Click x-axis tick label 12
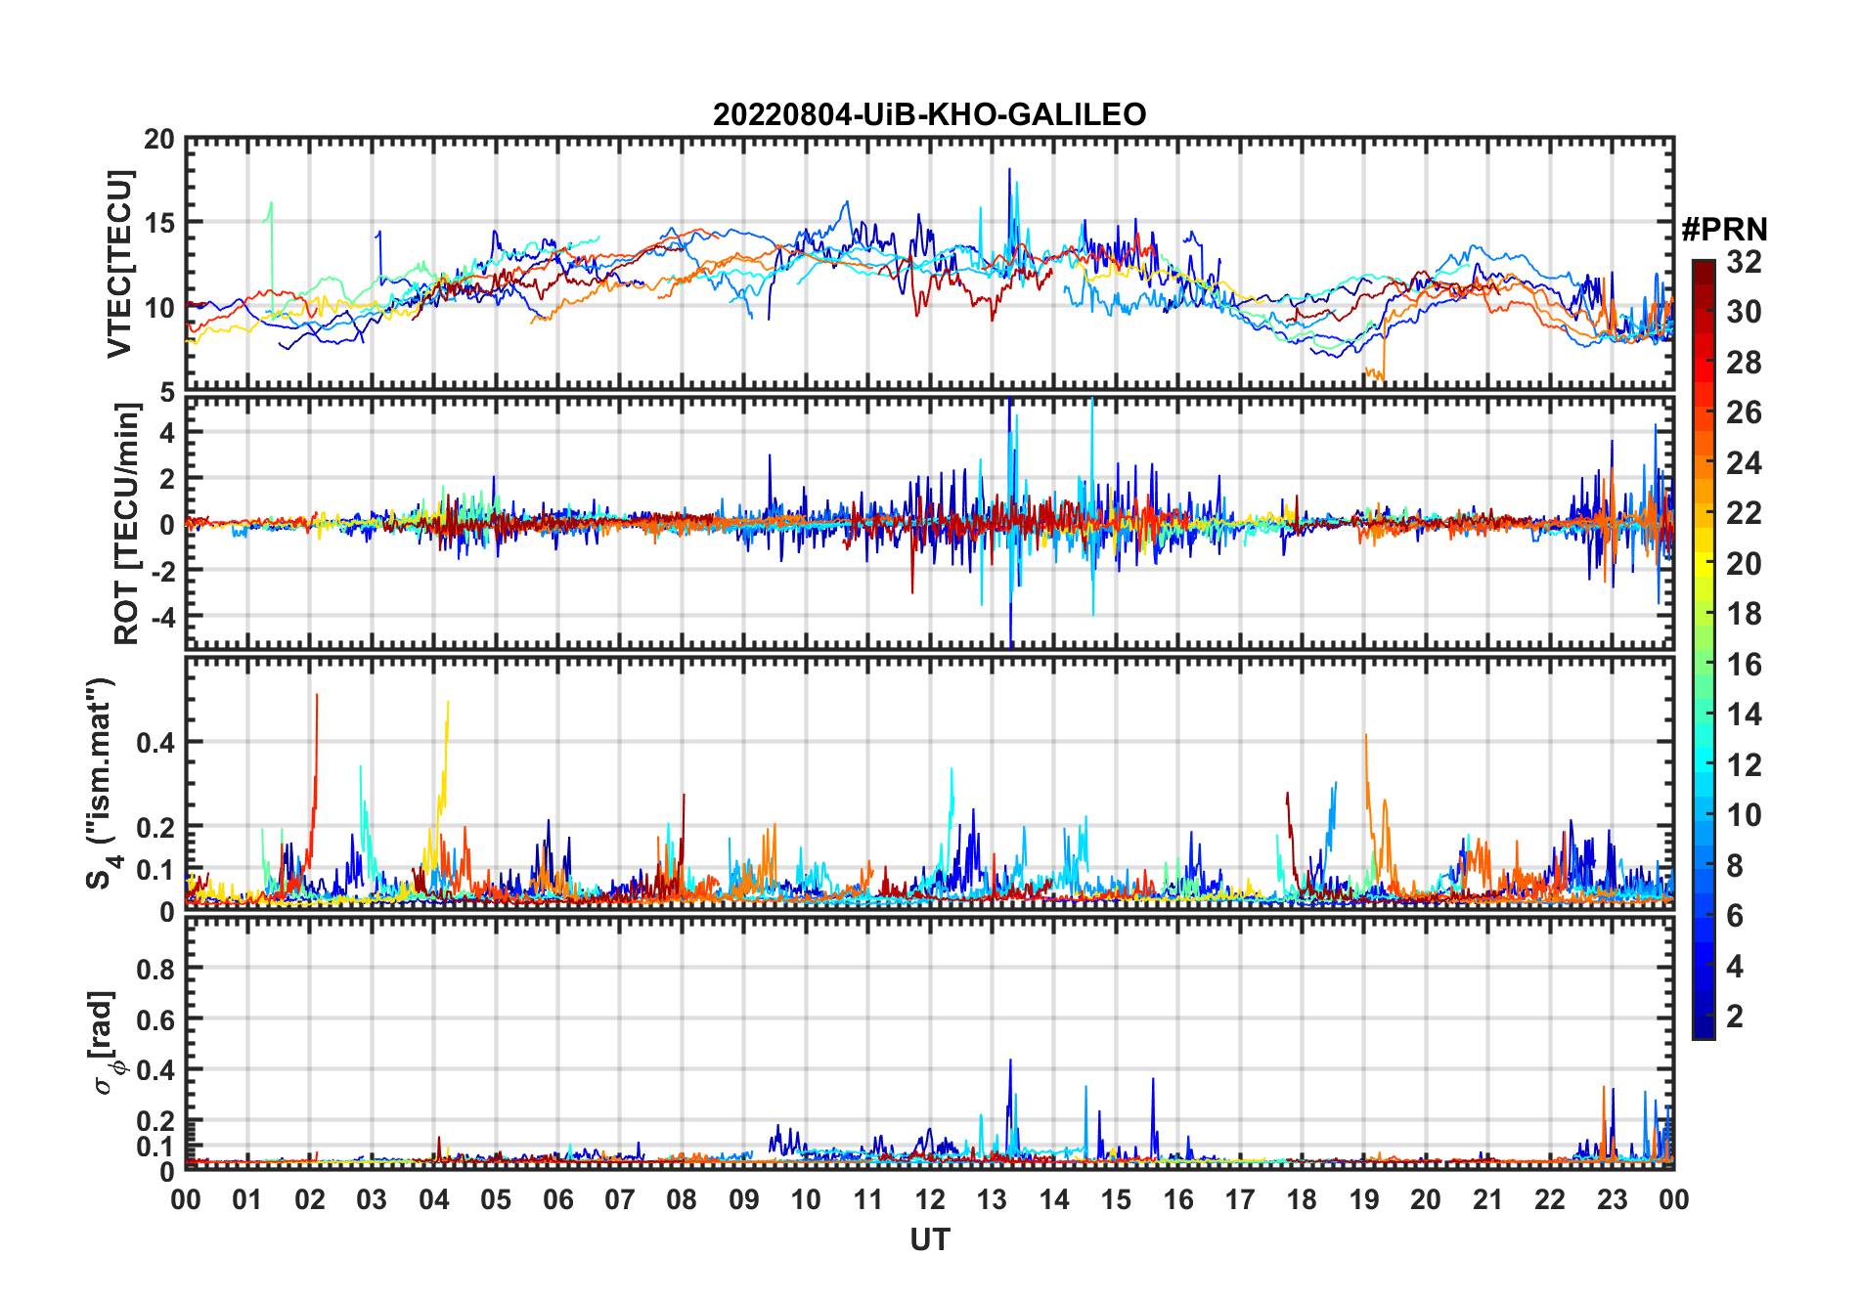Screen dimensions: 1860x1300 pyautogui.click(x=930, y=1199)
